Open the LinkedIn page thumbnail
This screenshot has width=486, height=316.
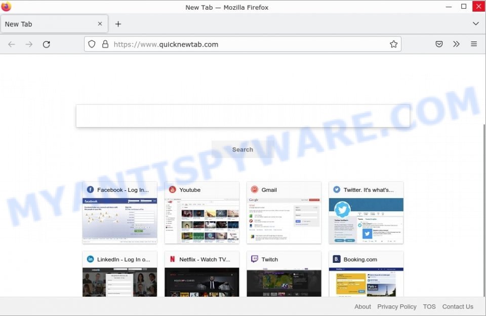click(x=119, y=282)
